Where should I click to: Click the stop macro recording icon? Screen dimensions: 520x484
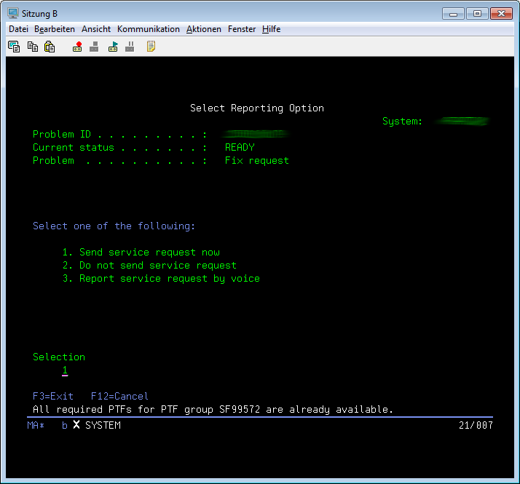tap(94, 47)
